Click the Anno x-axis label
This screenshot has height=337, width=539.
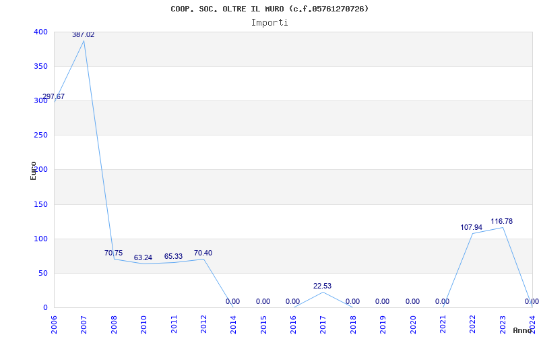pyautogui.click(x=523, y=330)
